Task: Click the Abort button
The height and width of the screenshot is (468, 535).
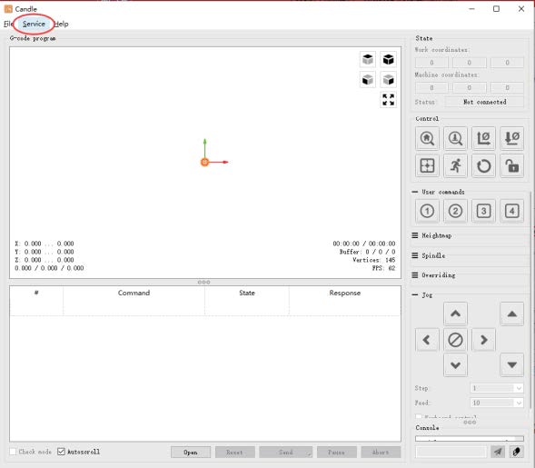Action: pos(381,453)
